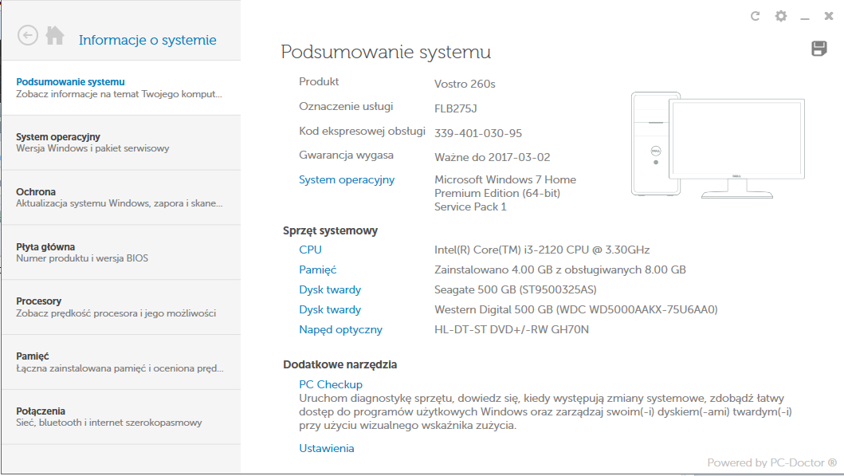Viewport: 844px width, 476px height.
Task: Click the express code 339-401-030-95
Action: coord(478,133)
